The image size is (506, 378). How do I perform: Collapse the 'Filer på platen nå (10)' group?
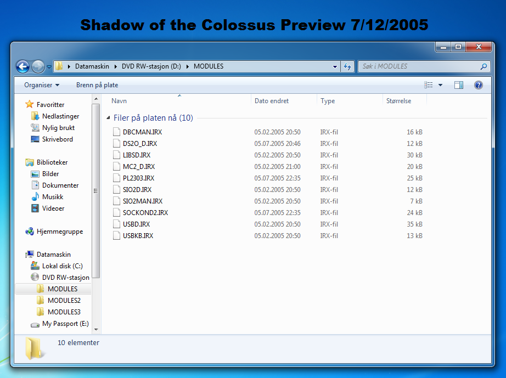[109, 118]
